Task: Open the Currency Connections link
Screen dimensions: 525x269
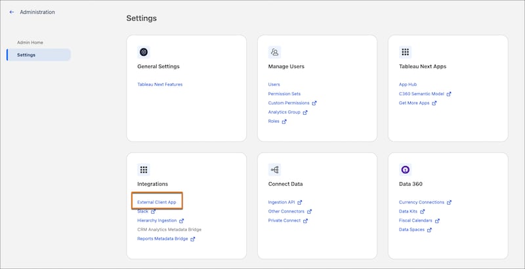Action: 421,203
